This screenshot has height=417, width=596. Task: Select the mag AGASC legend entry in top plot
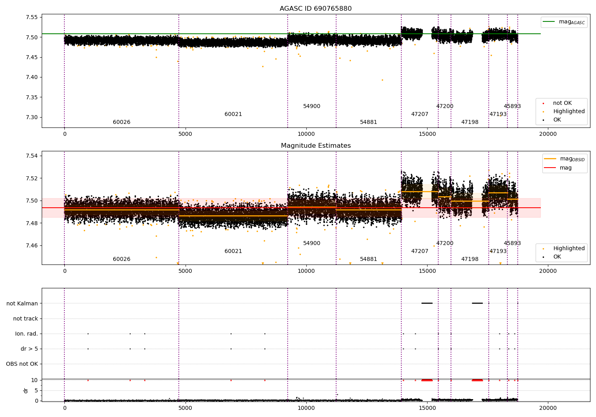click(564, 22)
